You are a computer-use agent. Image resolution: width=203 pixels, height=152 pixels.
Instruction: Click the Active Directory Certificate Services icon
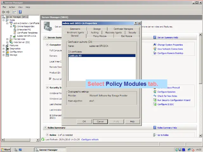(11, 23)
